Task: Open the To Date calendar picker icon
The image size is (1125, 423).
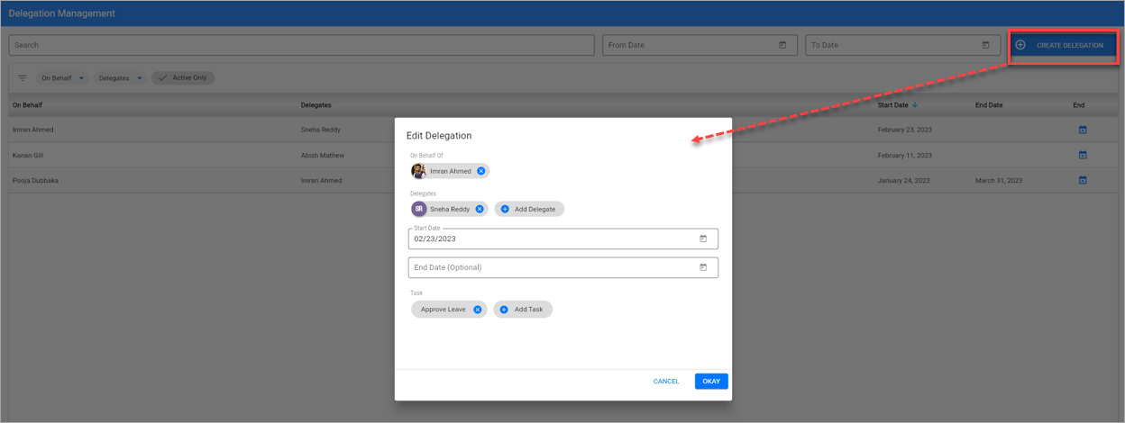Action: [x=985, y=45]
